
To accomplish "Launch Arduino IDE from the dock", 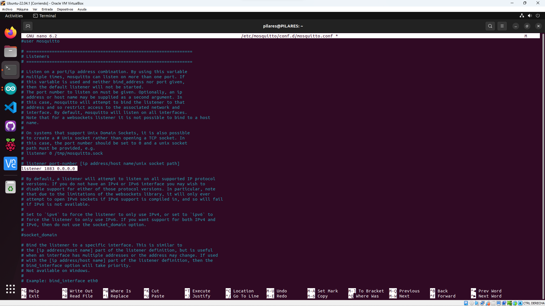I will (11, 89).
